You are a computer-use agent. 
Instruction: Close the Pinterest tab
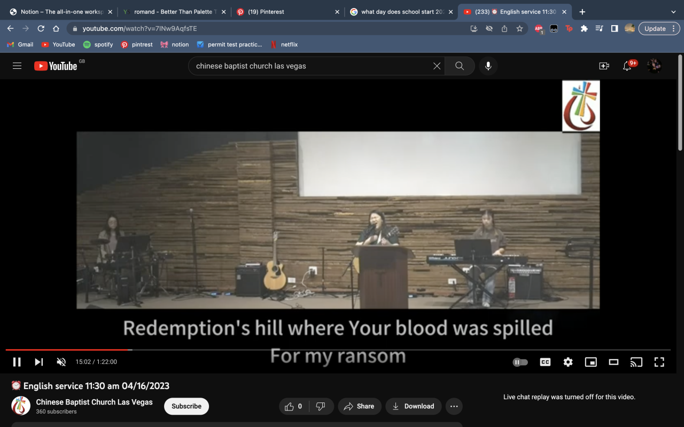point(337,12)
